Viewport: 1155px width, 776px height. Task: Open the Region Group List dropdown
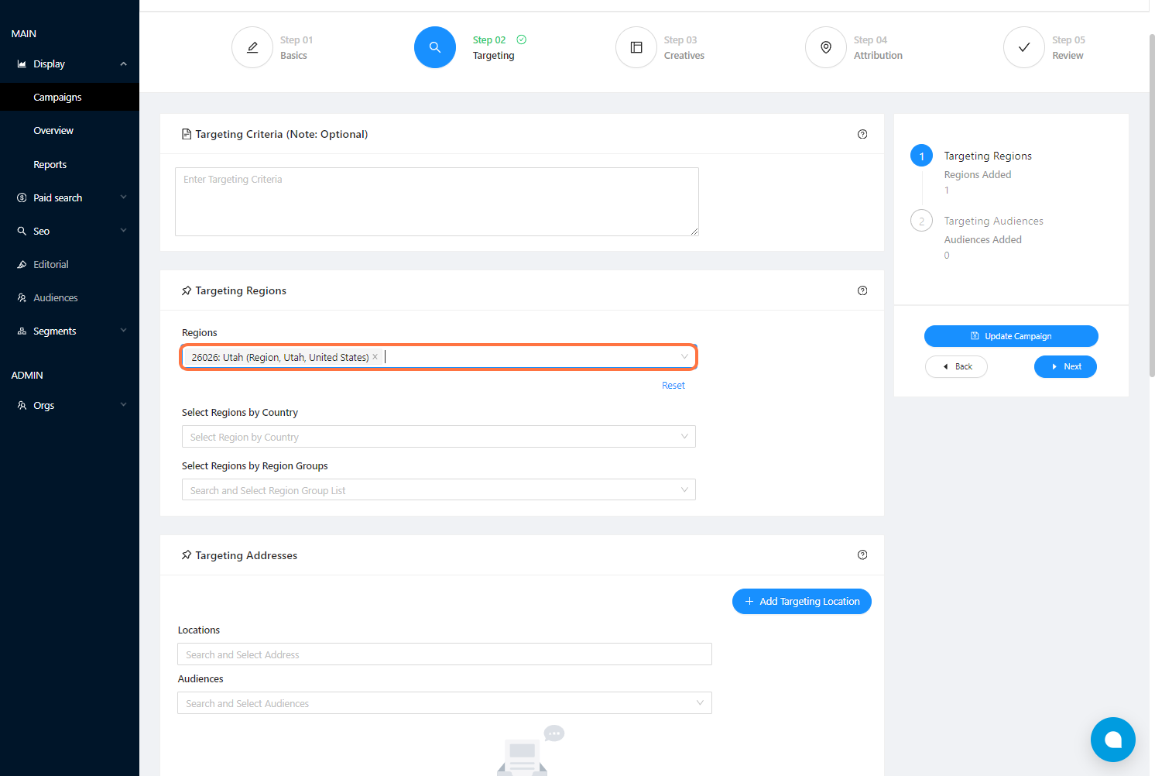tap(438, 490)
